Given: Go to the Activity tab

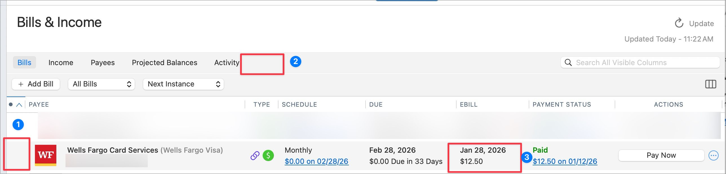Looking at the screenshot, I should (x=227, y=63).
